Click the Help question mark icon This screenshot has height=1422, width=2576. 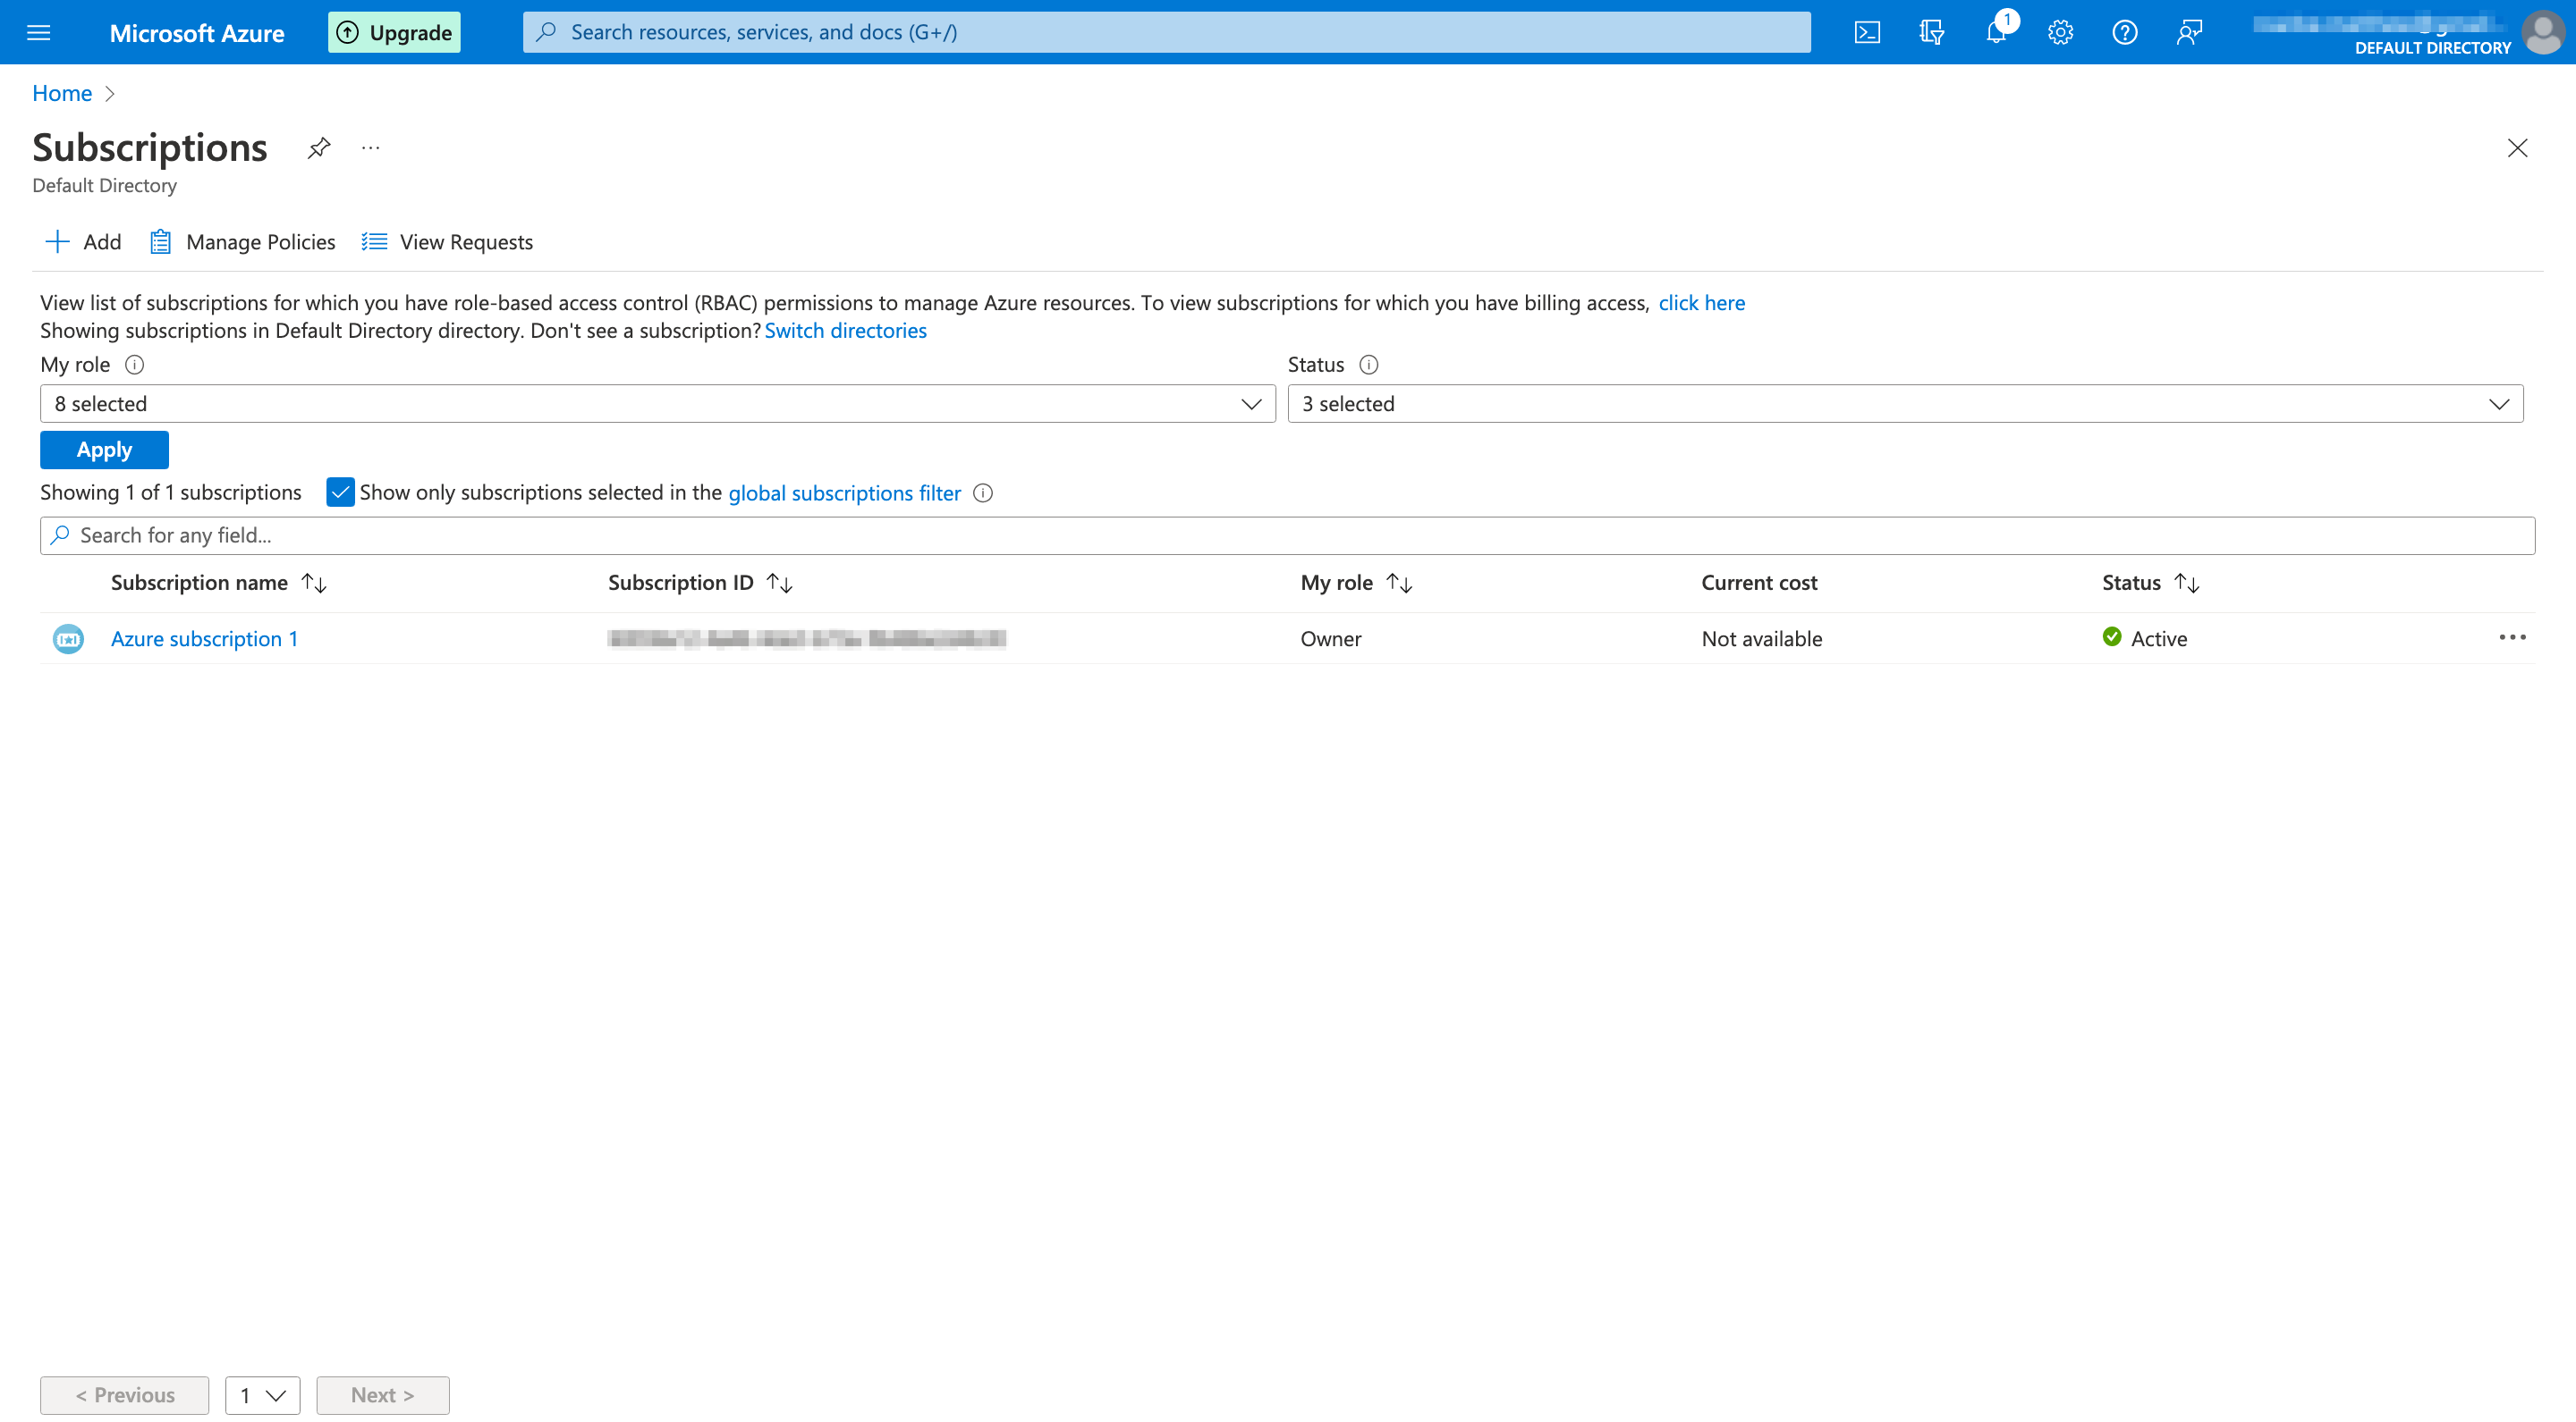pos(2124,32)
